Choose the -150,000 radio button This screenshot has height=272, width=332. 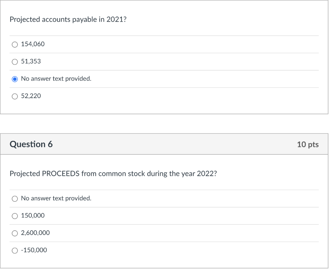point(15,250)
